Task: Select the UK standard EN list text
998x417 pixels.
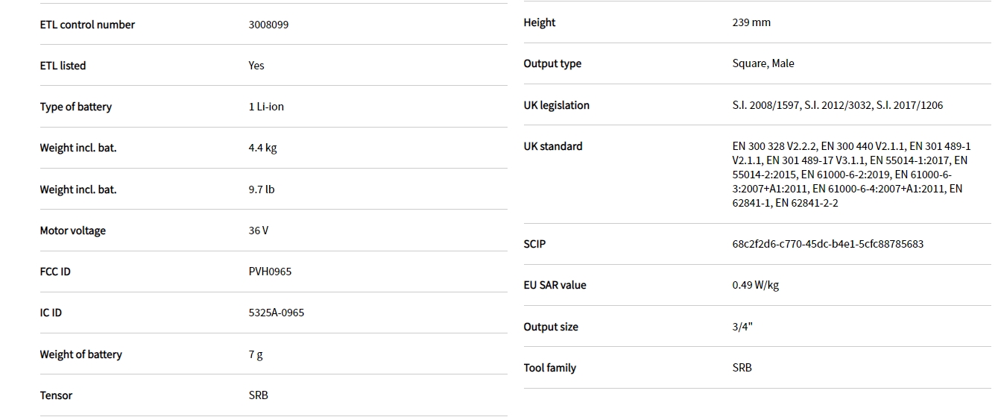Action: [850, 175]
